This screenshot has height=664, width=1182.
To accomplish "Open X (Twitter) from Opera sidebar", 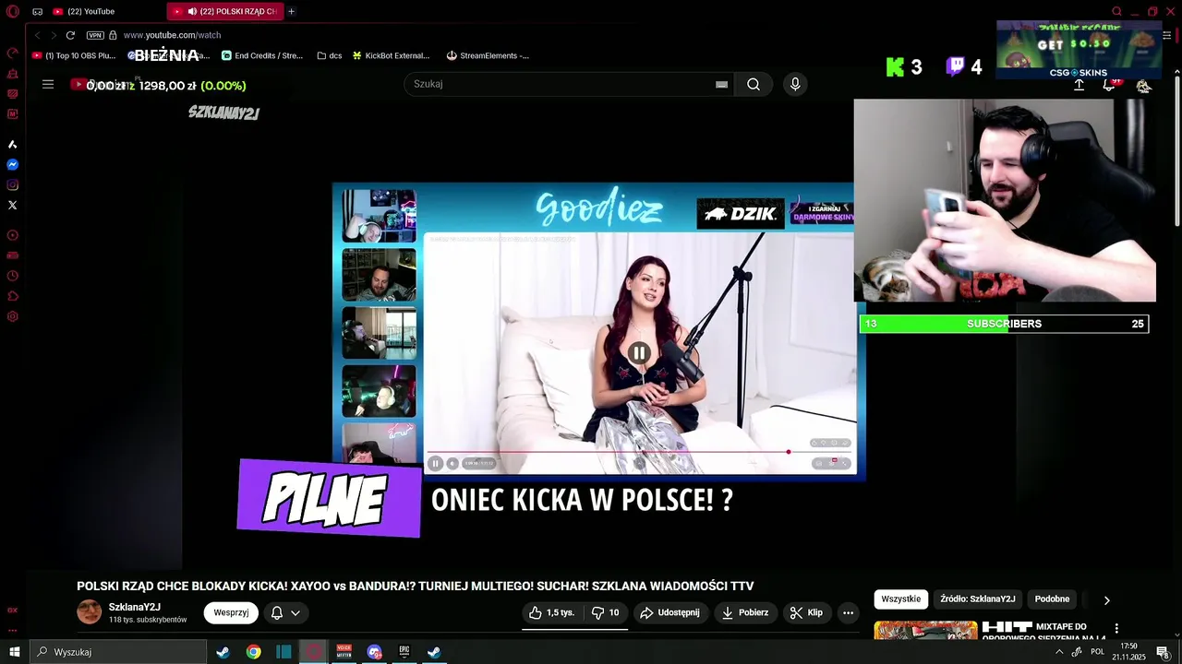I will click(x=13, y=206).
